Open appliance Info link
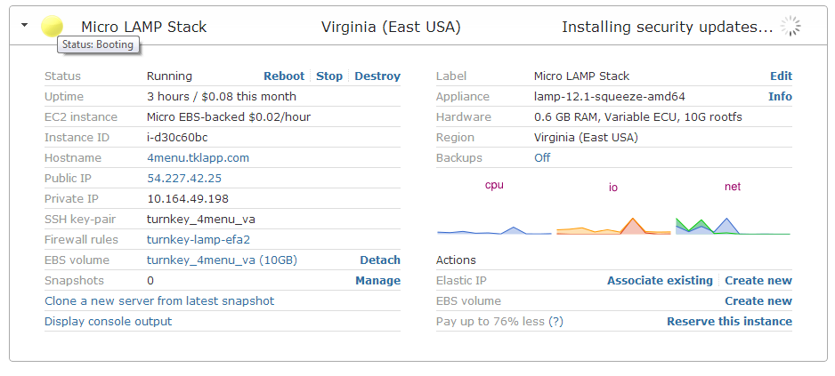This screenshot has width=835, height=376. [x=780, y=97]
